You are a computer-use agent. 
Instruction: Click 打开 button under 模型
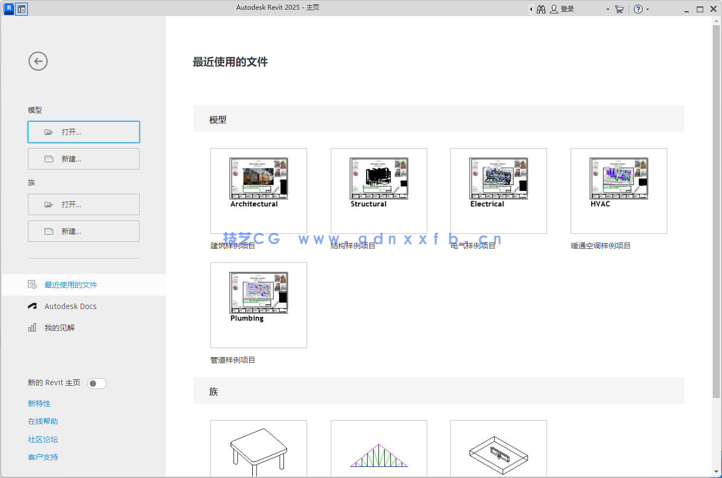click(83, 131)
